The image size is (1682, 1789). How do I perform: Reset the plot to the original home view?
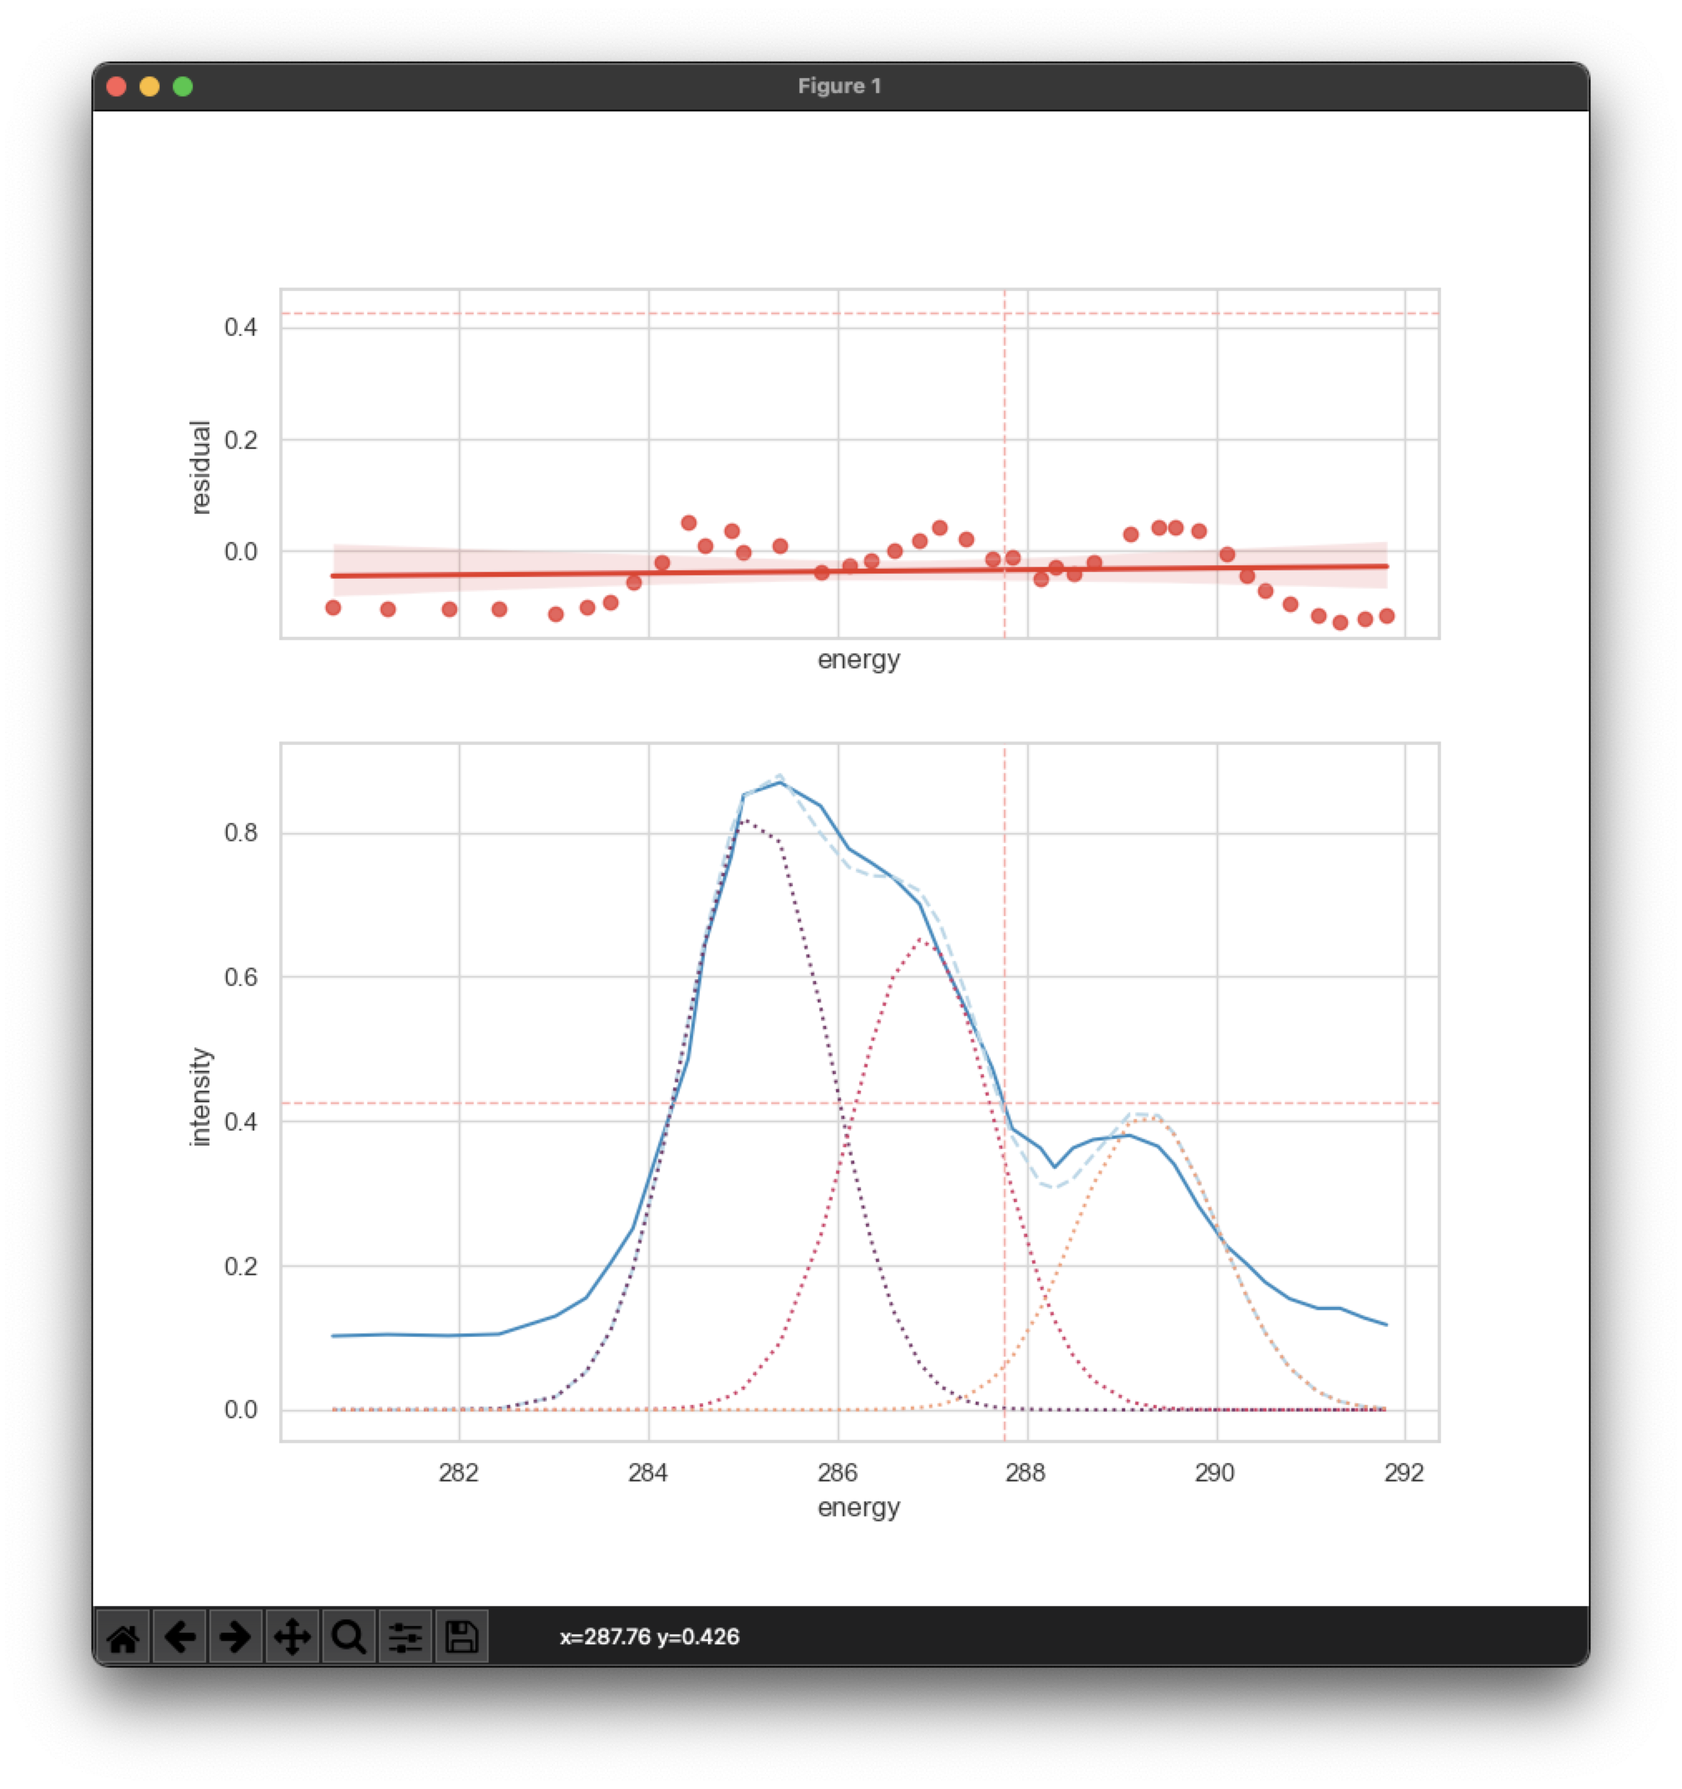click(x=123, y=1637)
